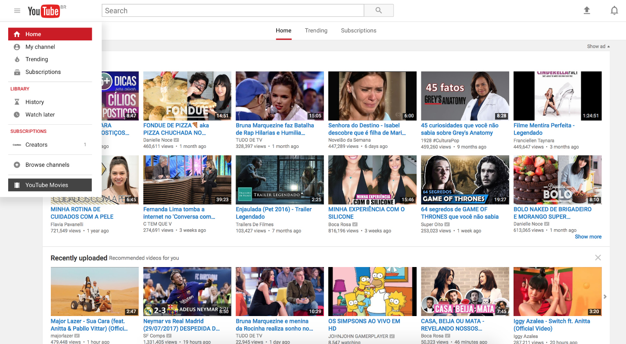
Task: Open Senhora do Destino video title
Action: 367,129
